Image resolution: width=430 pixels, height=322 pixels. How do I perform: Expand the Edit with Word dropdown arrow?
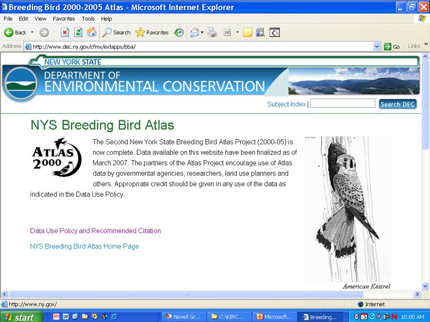(x=237, y=32)
